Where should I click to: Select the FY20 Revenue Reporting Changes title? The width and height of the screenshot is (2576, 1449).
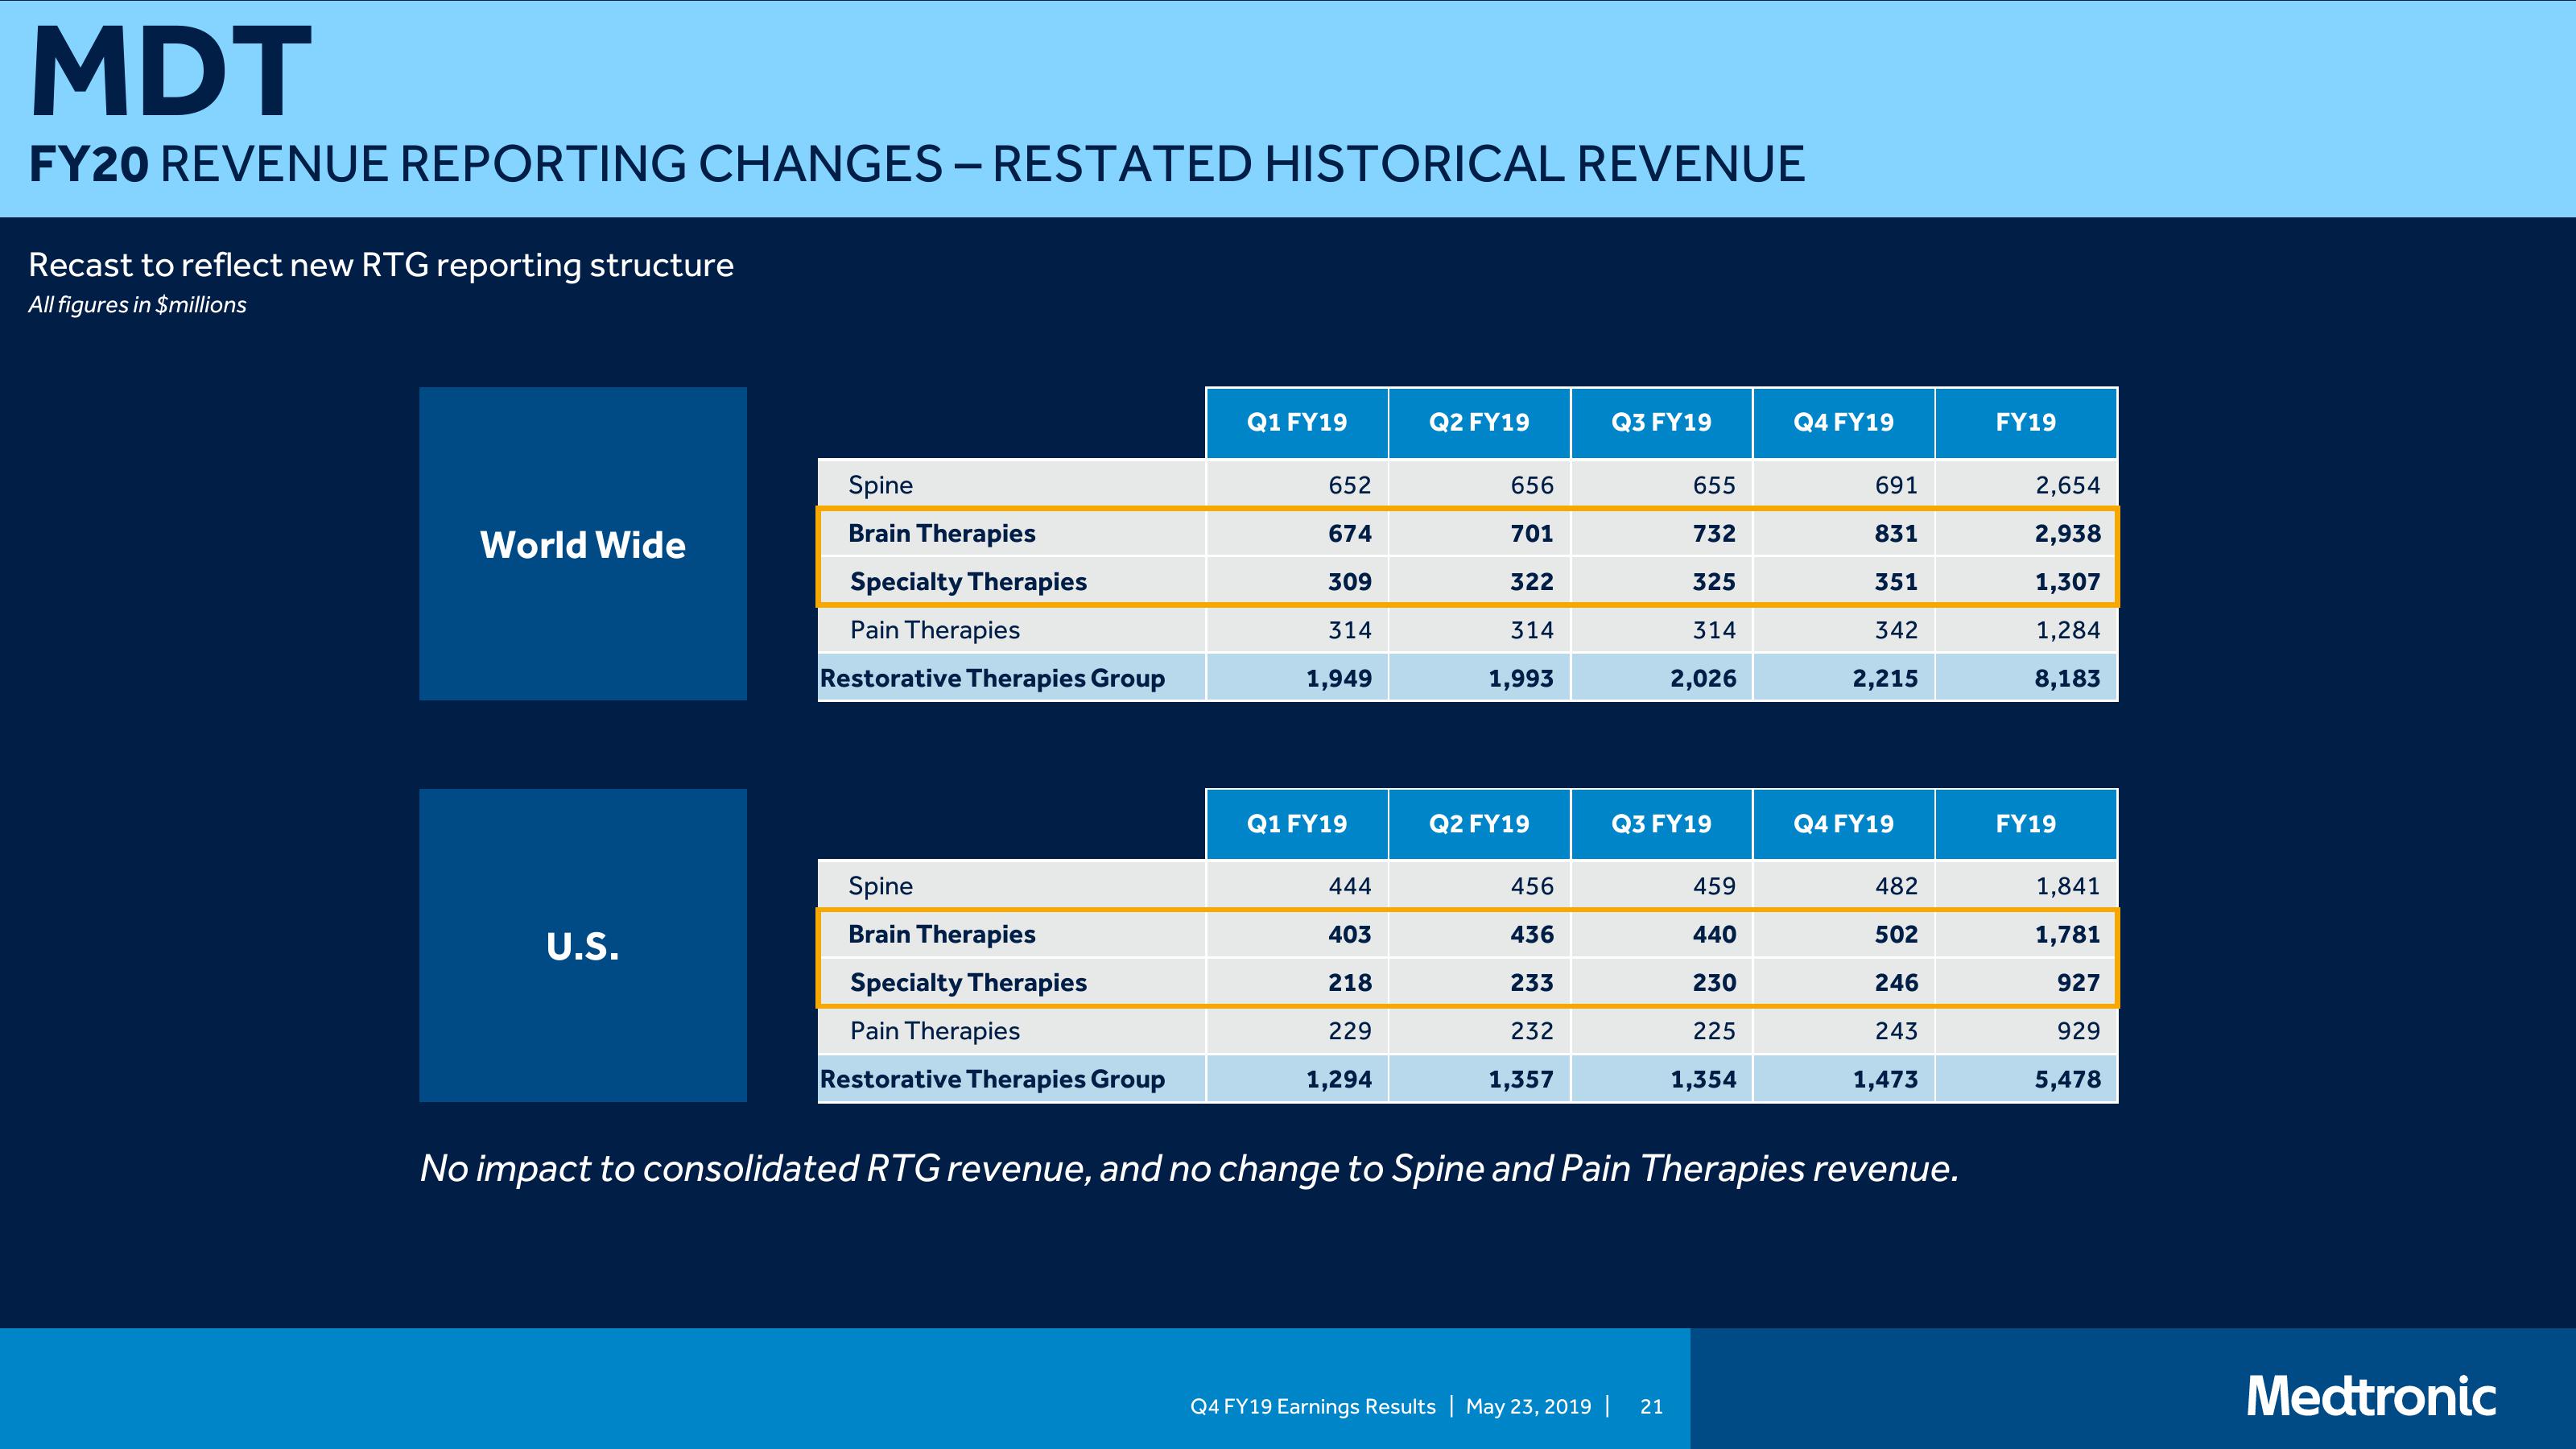coord(917,164)
